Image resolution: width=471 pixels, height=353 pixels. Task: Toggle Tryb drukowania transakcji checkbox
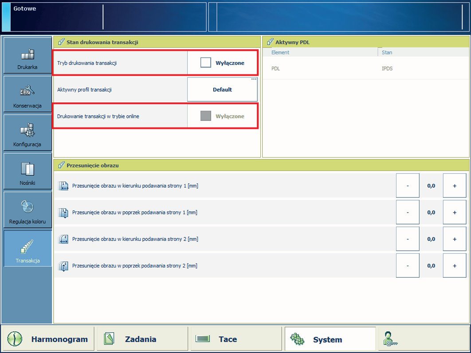click(x=206, y=63)
